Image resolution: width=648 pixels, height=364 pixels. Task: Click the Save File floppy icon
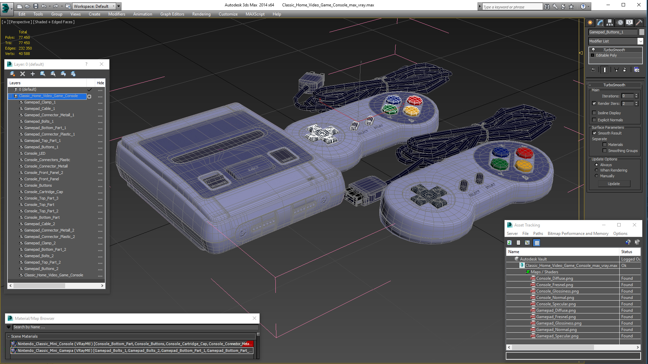pos(35,6)
